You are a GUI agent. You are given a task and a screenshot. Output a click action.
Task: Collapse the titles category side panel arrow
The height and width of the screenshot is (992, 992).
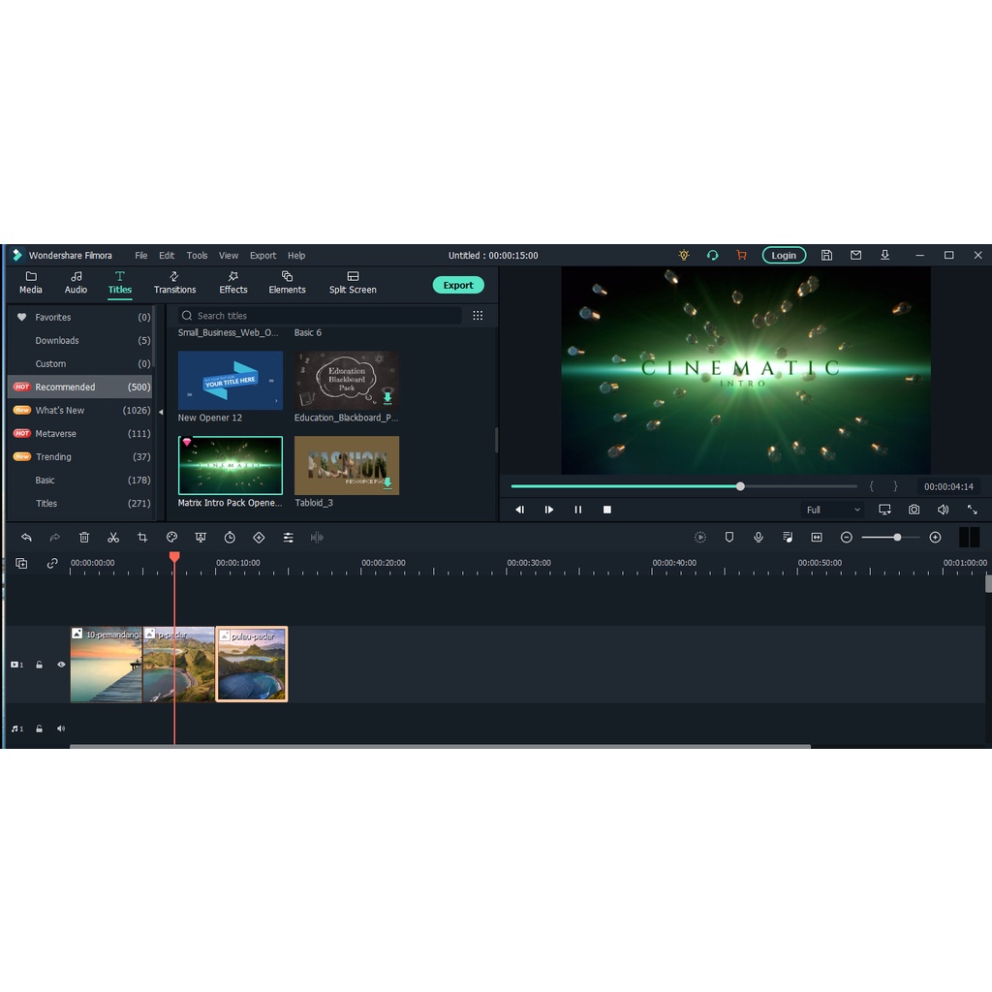(x=161, y=412)
